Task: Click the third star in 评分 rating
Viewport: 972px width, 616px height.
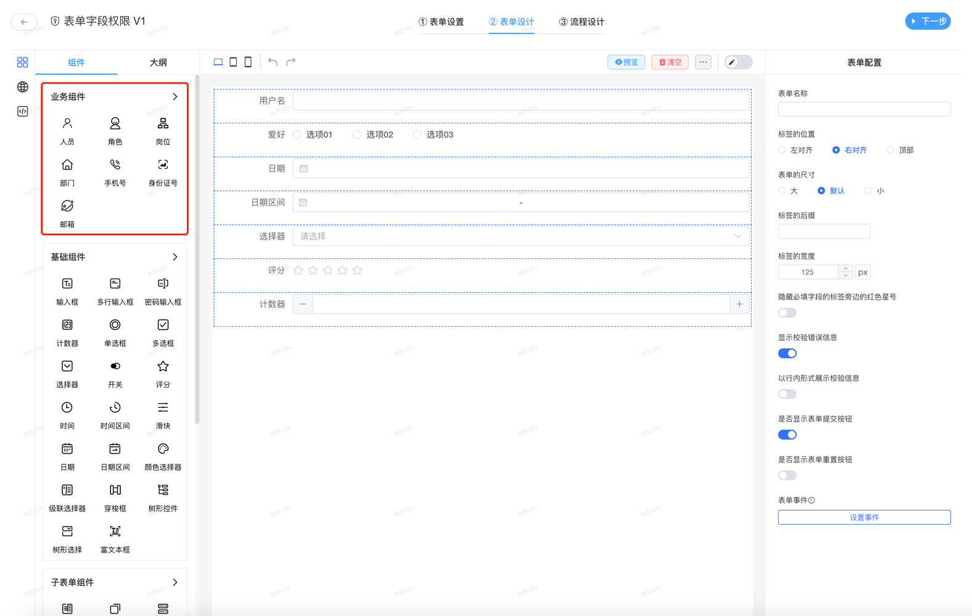Action: click(x=328, y=271)
